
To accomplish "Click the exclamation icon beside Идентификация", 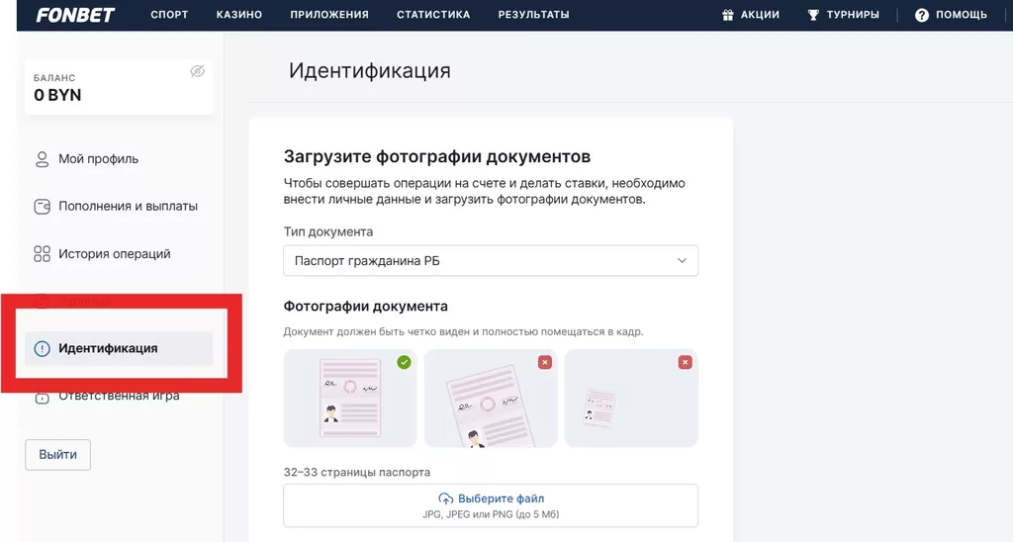I will (42, 349).
